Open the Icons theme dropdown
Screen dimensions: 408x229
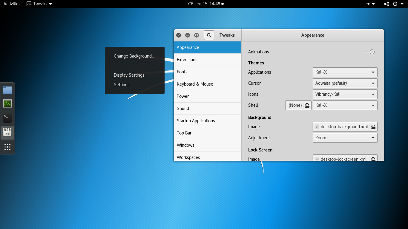[345, 94]
